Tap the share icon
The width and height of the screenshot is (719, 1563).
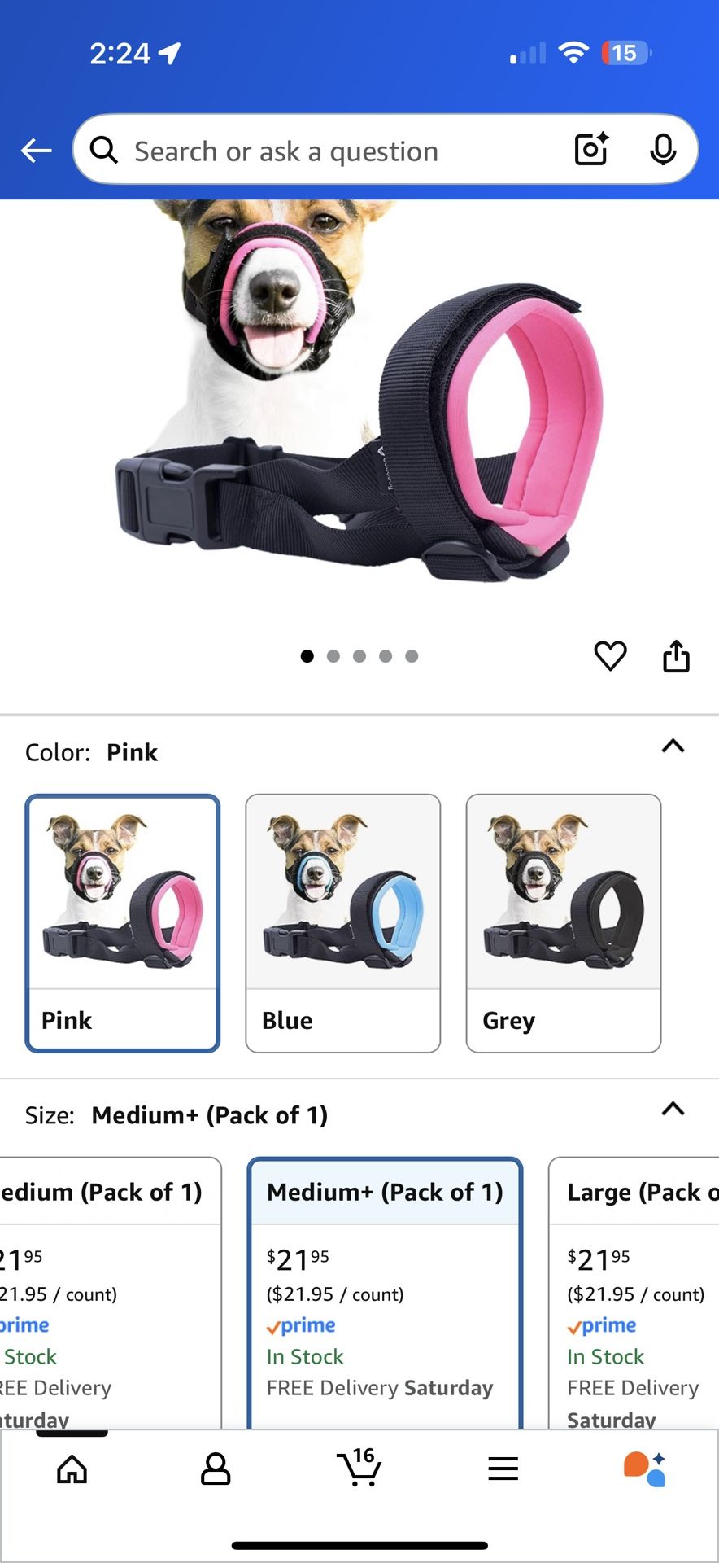pyautogui.click(x=676, y=656)
